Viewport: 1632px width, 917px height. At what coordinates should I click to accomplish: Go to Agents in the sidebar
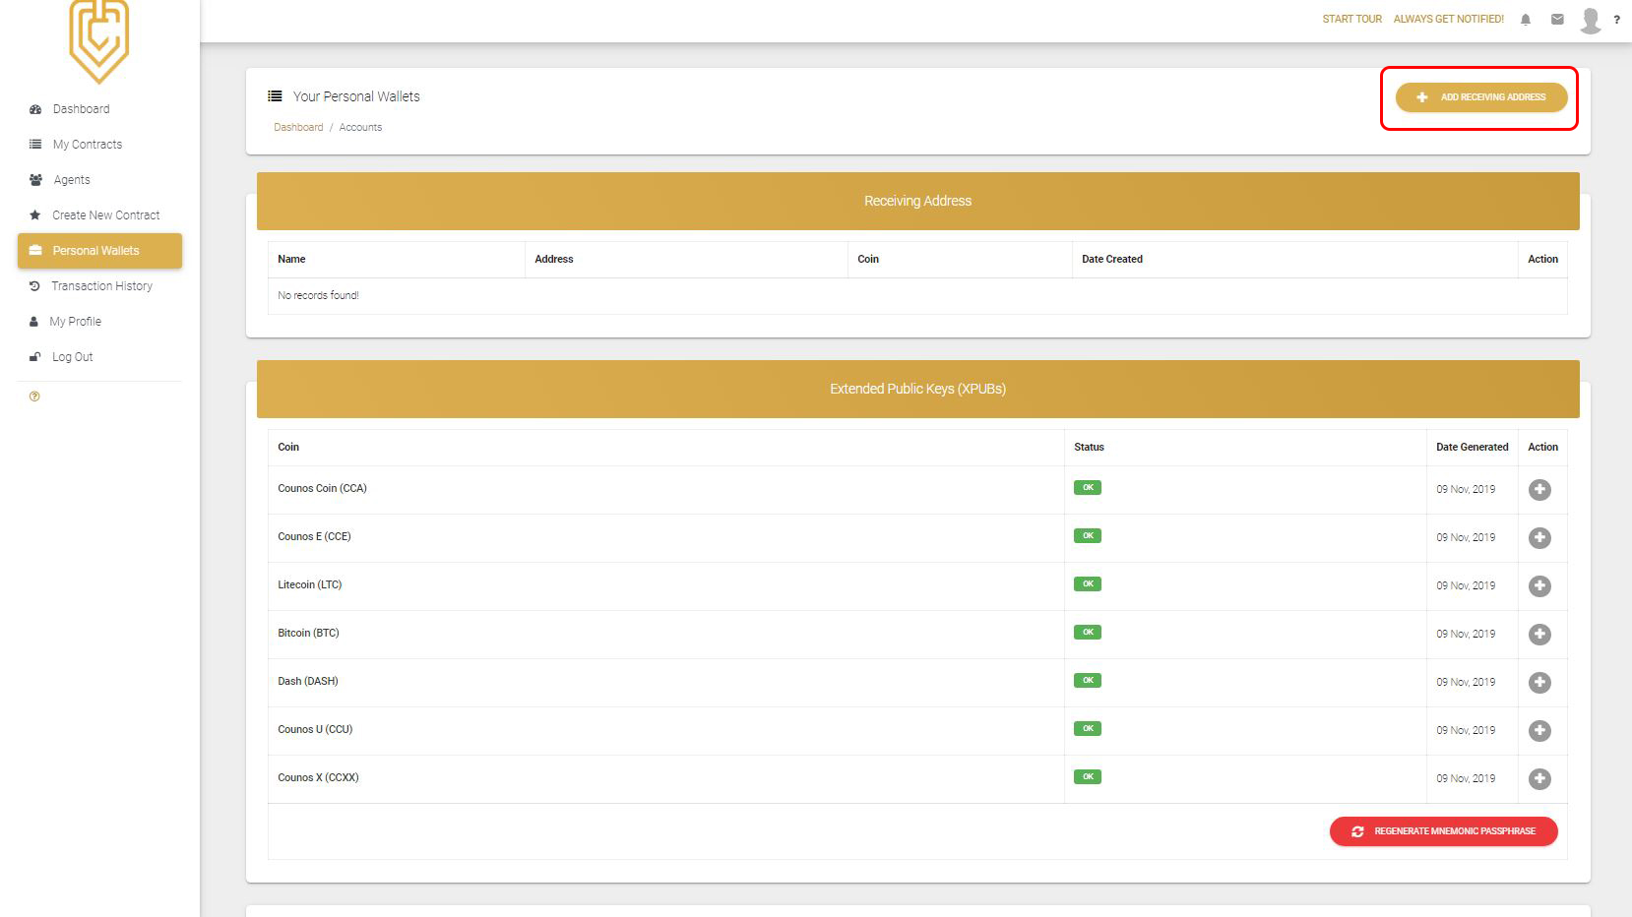coord(99,180)
